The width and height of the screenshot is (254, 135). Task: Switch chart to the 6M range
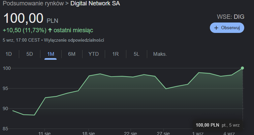point(72,54)
